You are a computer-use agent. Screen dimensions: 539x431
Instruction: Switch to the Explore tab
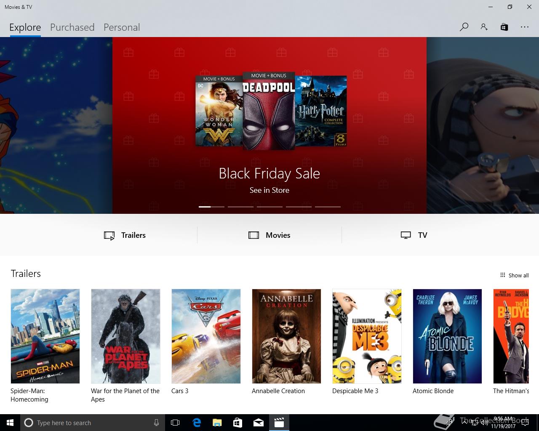click(25, 27)
